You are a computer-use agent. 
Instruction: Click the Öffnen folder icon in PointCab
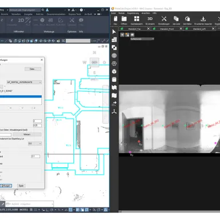click(x=124, y=19)
